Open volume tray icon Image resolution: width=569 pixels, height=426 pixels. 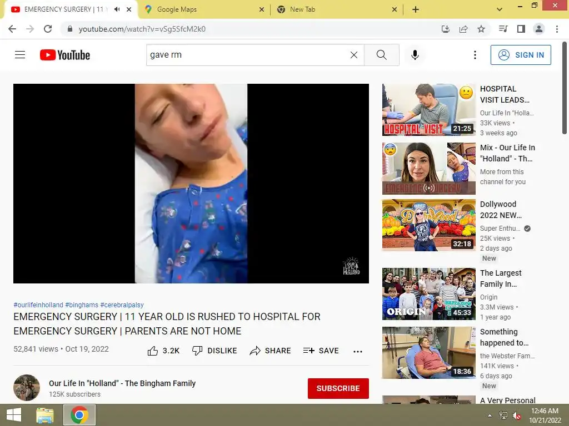(517, 415)
